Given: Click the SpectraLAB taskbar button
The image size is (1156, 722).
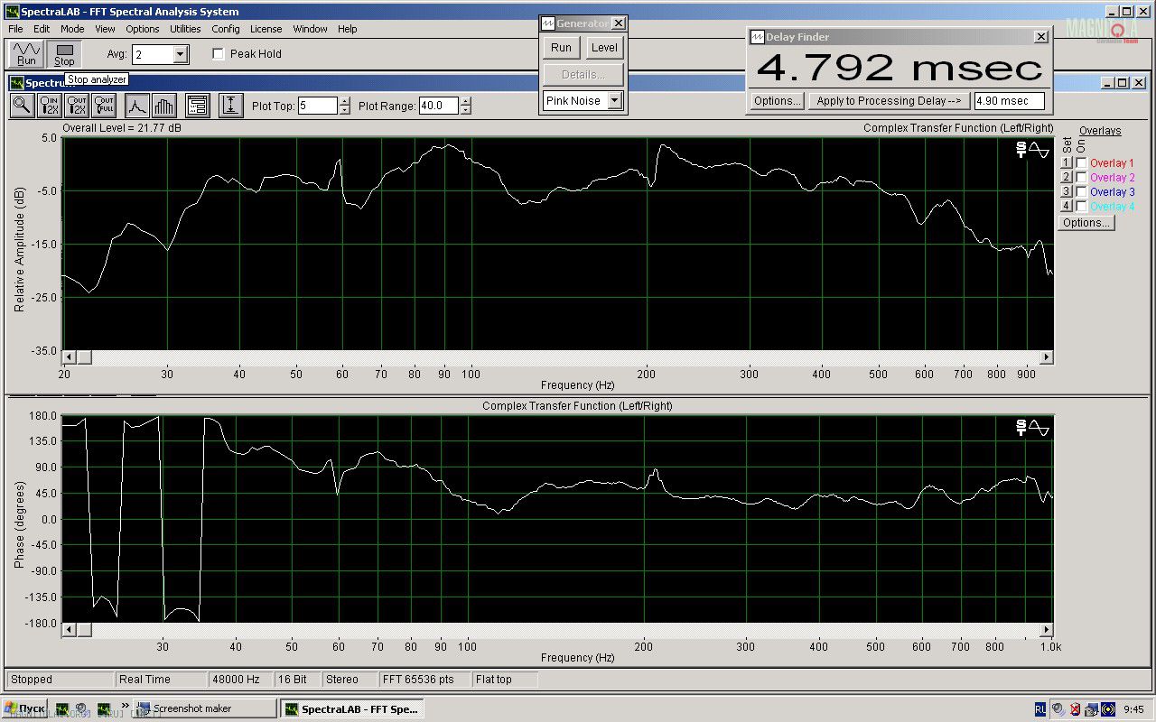Looking at the screenshot, I should (350, 709).
